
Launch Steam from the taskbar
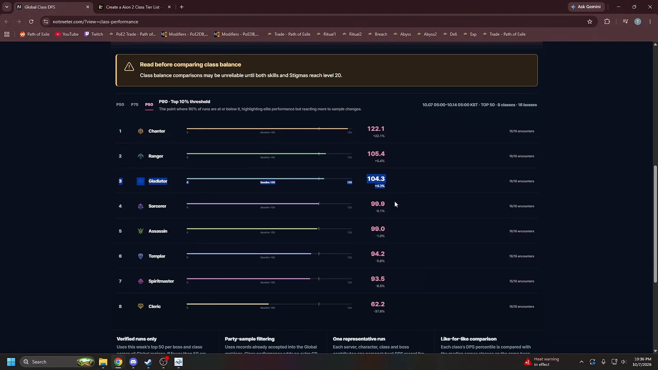click(x=148, y=362)
